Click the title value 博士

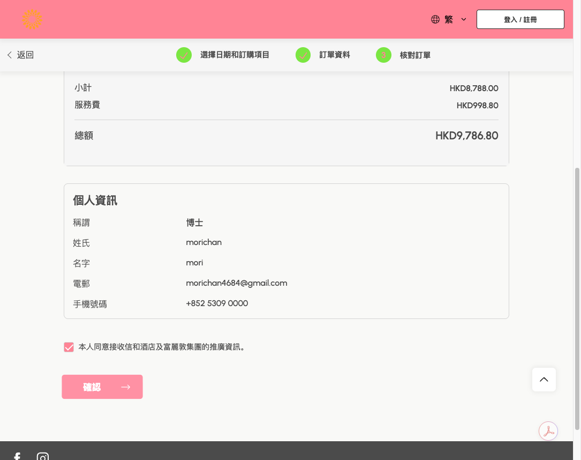coord(194,222)
